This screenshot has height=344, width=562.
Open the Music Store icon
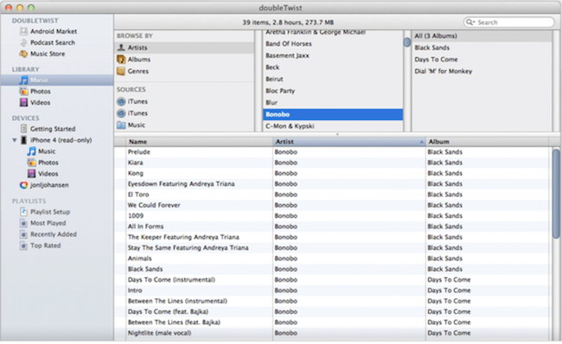(23, 54)
